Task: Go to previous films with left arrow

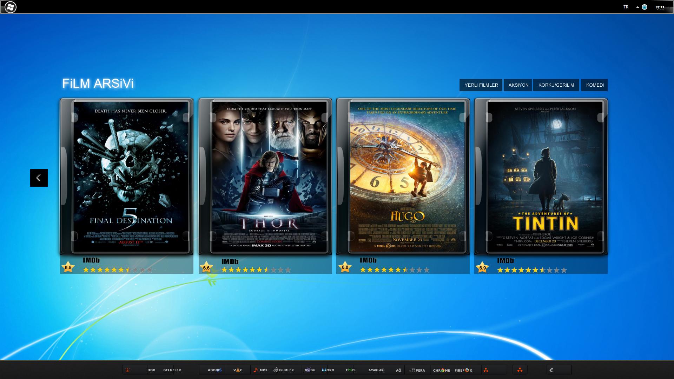Action: (39, 178)
